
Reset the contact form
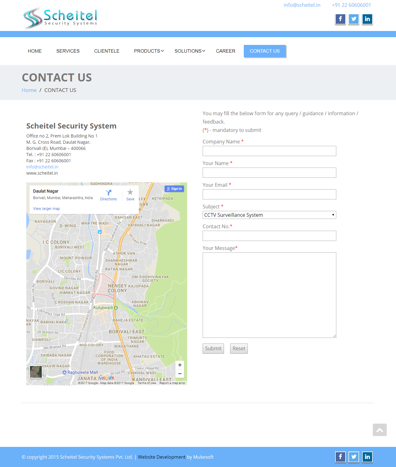(239, 348)
